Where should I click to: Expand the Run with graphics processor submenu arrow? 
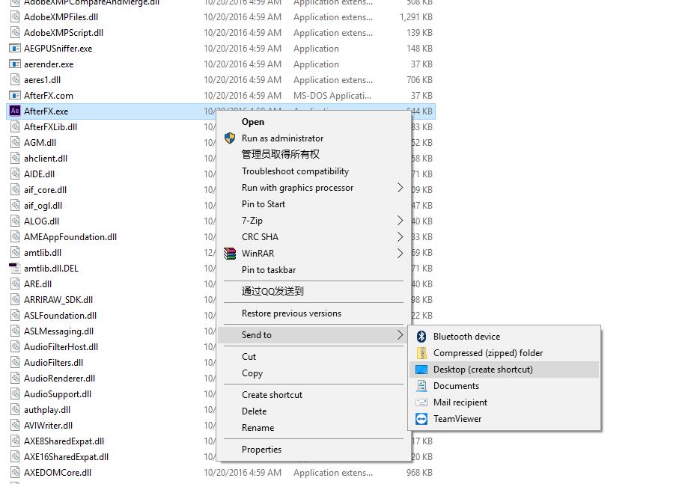click(x=400, y=188)
